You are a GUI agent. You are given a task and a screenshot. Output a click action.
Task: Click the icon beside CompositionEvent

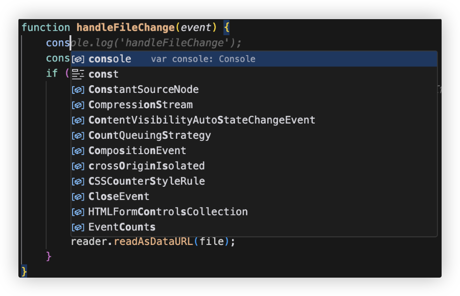[x=78, y=151]
